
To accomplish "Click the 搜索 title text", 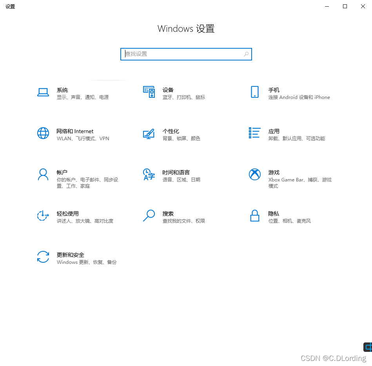I will click(168, 214).
